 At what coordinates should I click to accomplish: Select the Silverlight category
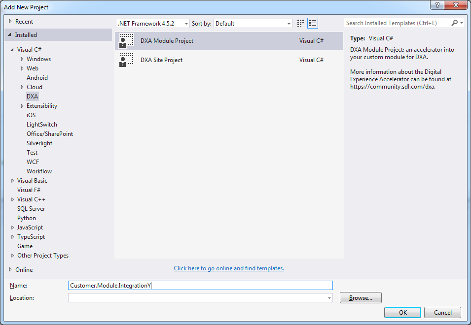point(39,143)
